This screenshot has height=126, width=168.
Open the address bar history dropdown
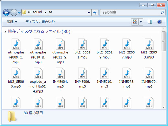(x=89, y=13)
